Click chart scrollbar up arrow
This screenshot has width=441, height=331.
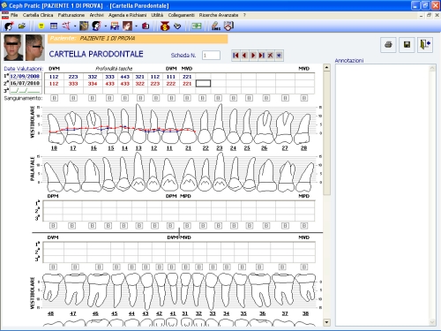pyautogui.click(x=326, y=68)
